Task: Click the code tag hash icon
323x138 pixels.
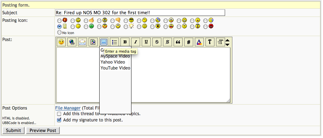Action: tap(189, 42)
